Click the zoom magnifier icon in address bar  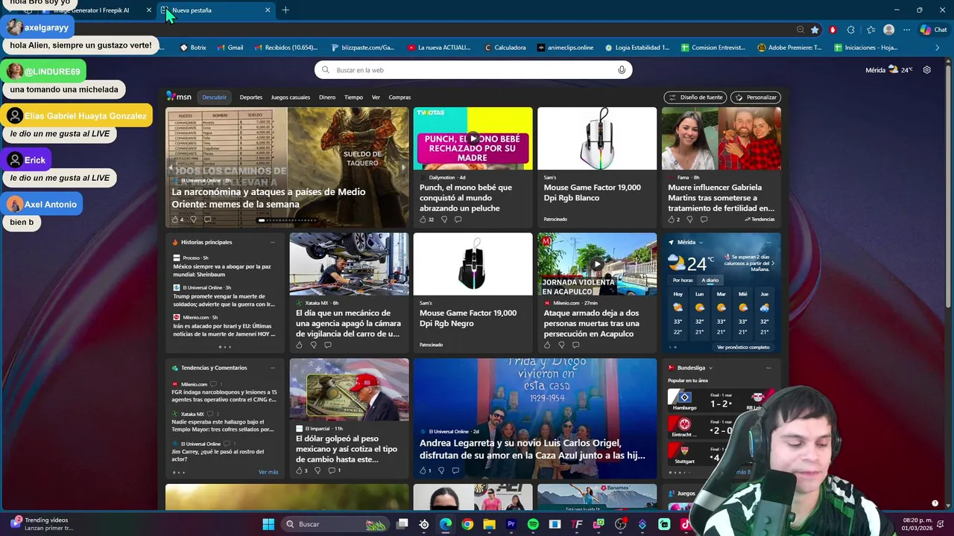[x=800, y=30]
